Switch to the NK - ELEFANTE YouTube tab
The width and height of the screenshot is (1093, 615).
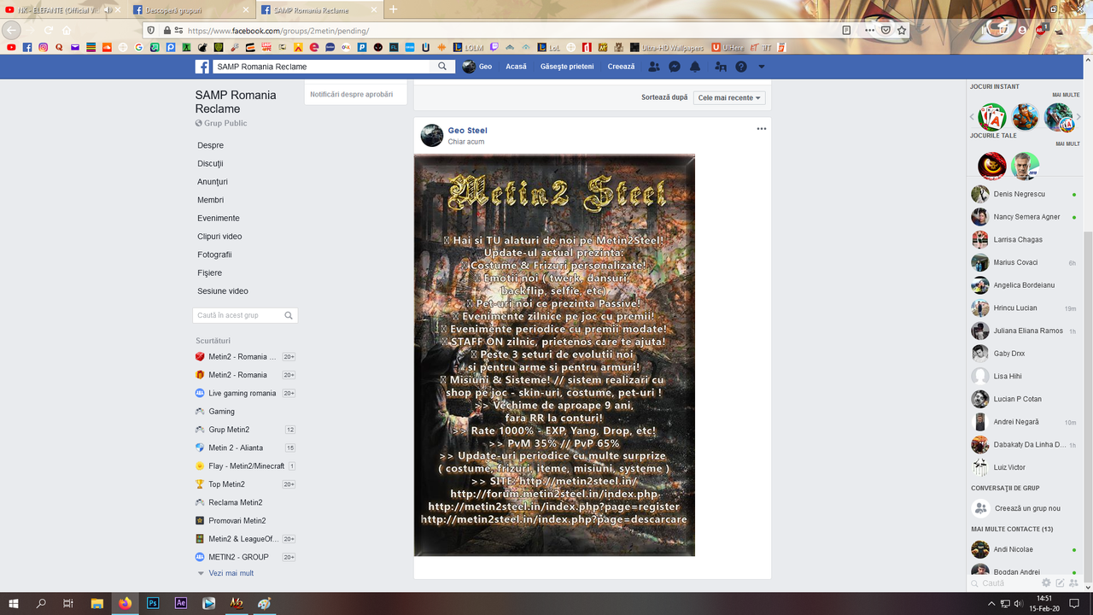pos(60,9)
